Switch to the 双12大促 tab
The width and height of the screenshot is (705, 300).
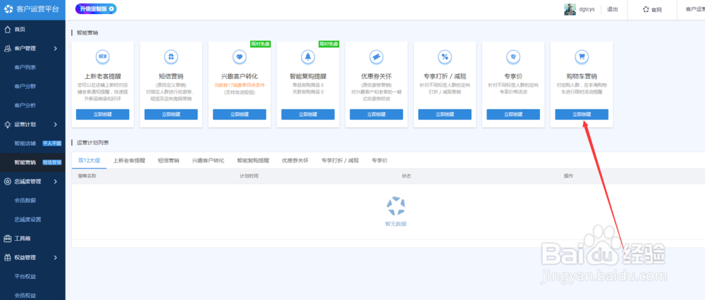89,161
